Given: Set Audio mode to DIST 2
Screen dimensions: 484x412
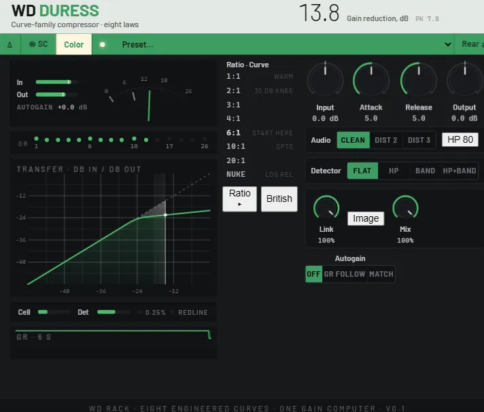Looking at the screenshot, I should pos(386,140).
